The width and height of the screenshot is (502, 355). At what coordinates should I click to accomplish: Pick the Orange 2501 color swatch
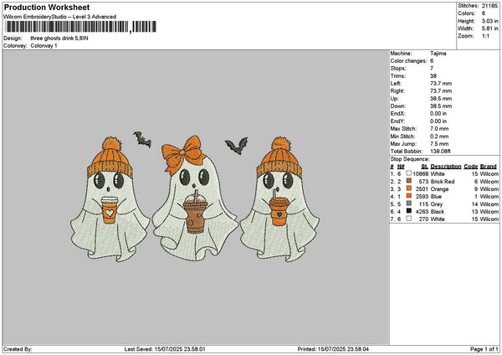[409, 188]
